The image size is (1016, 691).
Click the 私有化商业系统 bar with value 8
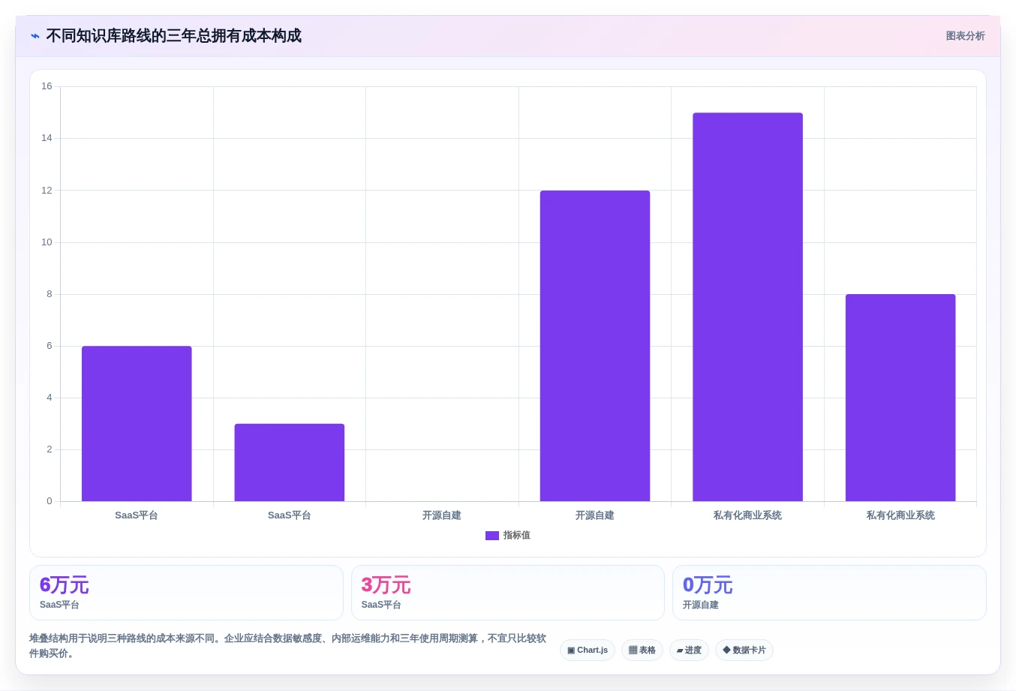click(x=900, y=398)
